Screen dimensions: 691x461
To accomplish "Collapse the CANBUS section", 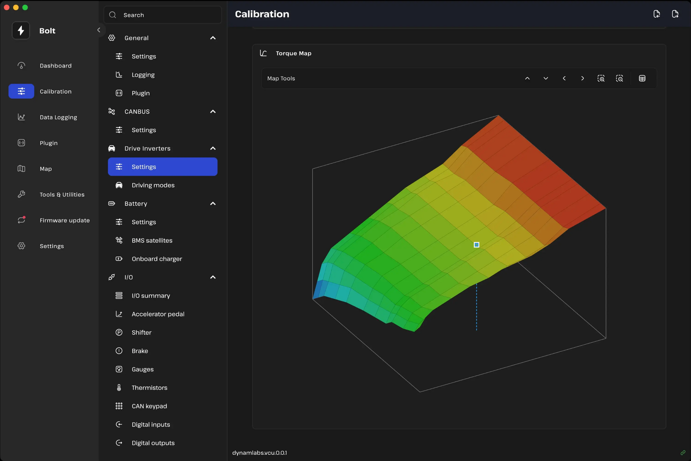I will pyautogui.click(x=213, y=112).
